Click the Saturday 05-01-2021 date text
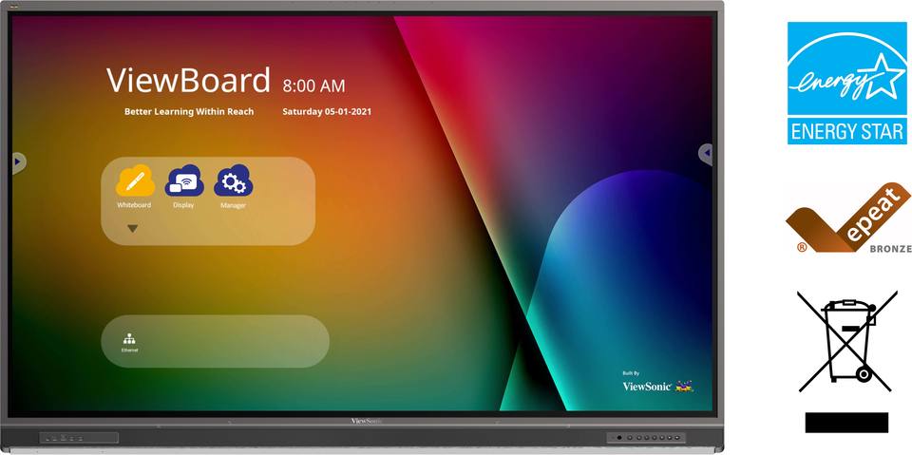Screen dimensions: 912x455 [x=327, y=112]
